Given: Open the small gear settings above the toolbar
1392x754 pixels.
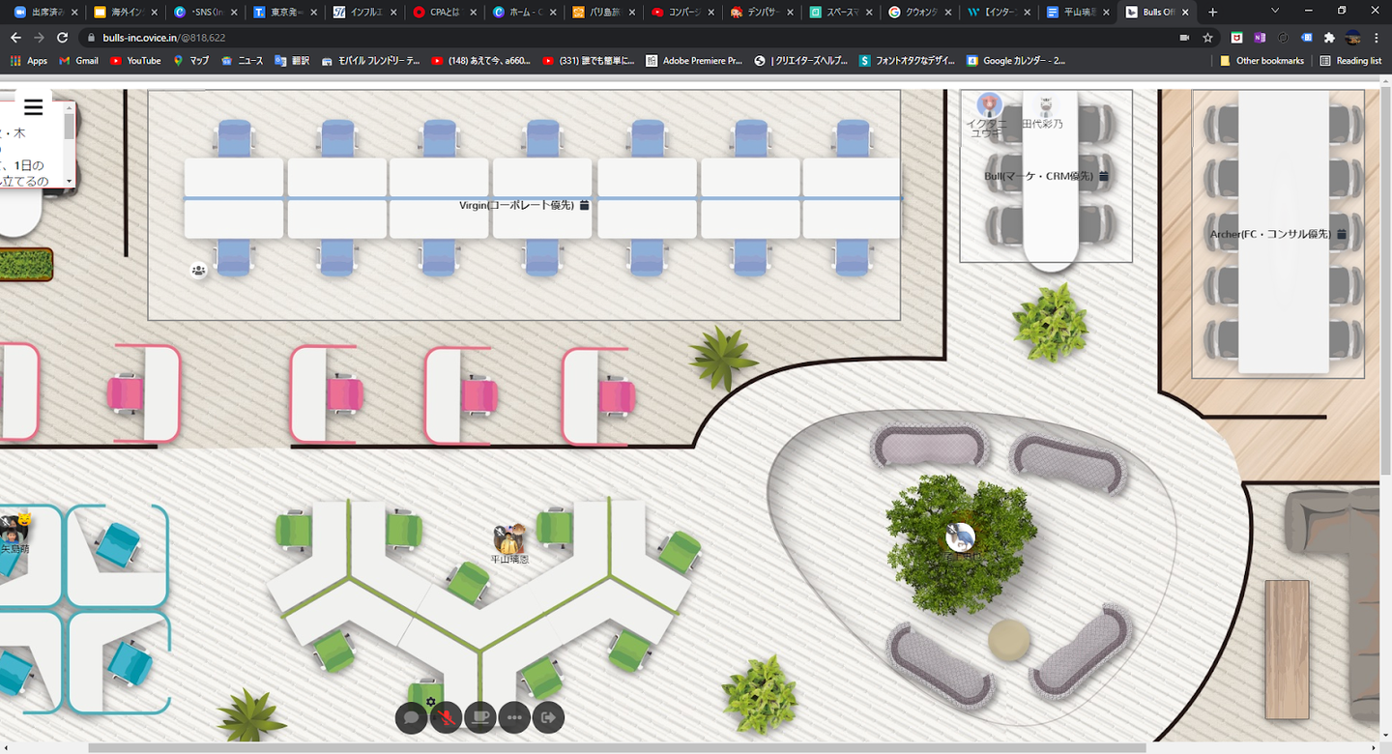Looking at the screenshot, I should tap(430, 702).
